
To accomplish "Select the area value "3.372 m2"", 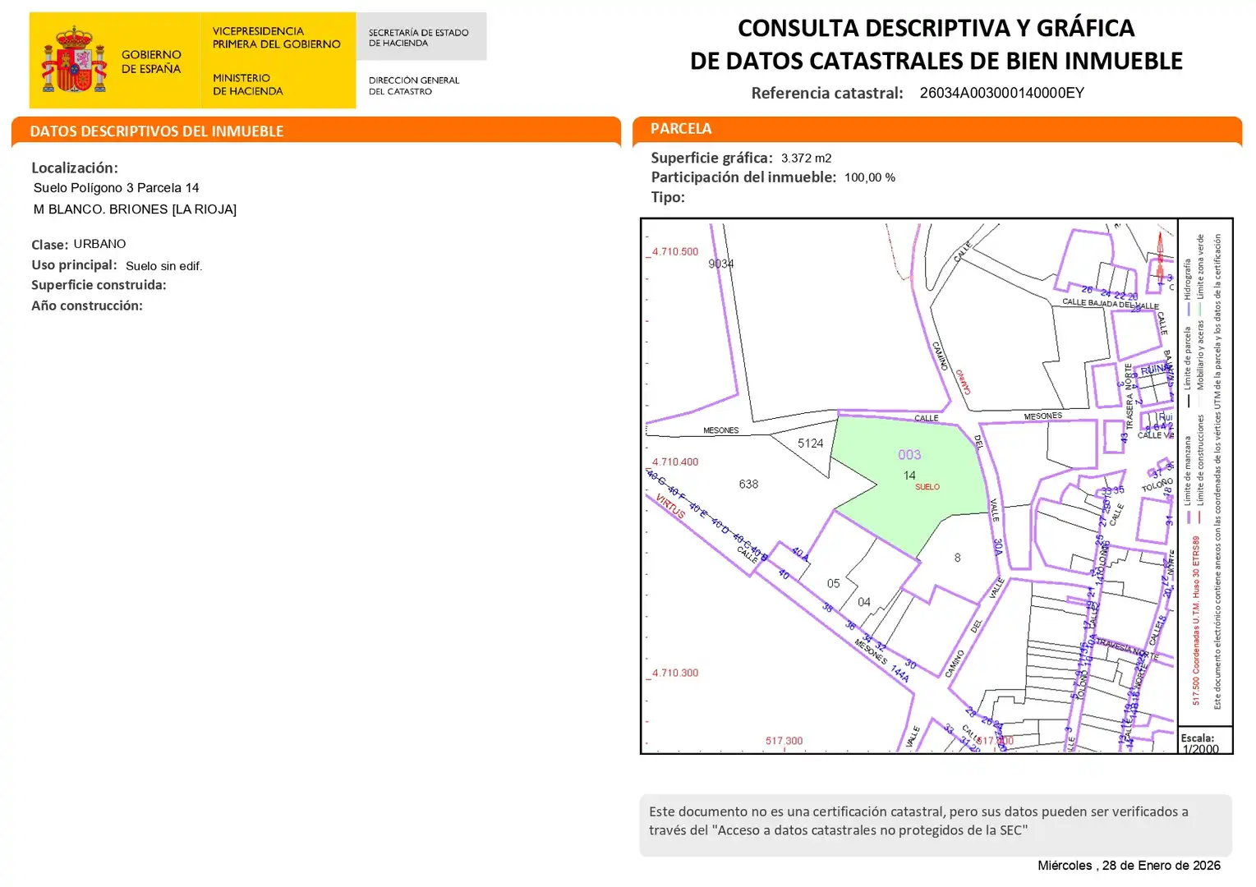I will 806,159.
